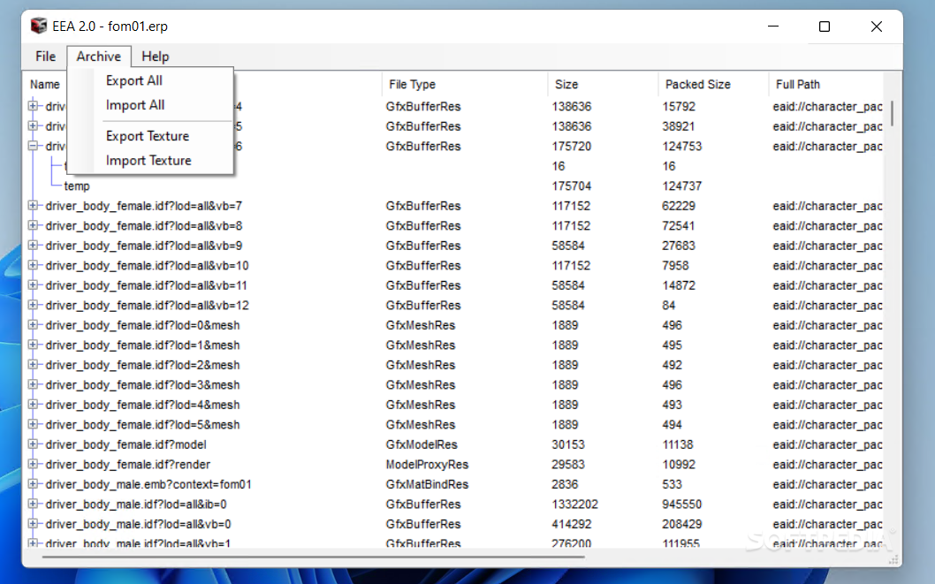The image size is (935, 584).
Task: Expand driver_body_female.idf?lod=all&vb=10 node
Action: pyautogui.click(x=33, y=265)
